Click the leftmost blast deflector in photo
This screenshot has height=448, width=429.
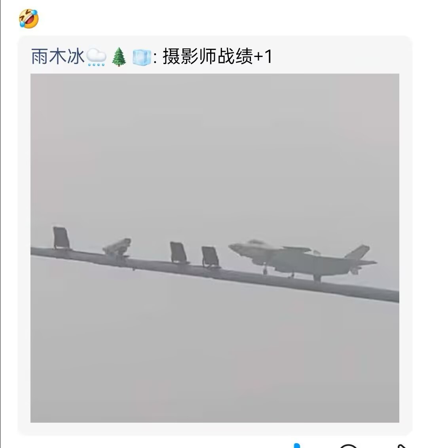pos(61,238)
